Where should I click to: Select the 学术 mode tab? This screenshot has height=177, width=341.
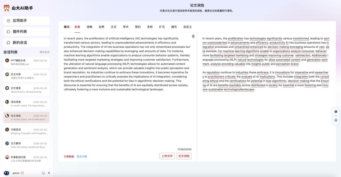click(x=126, y=27)
